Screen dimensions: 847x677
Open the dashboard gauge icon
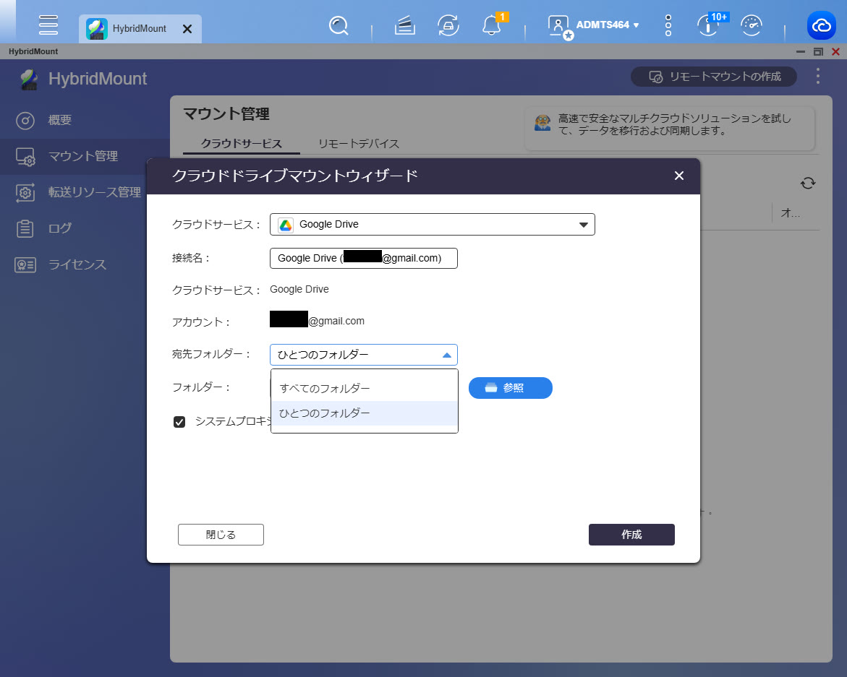click(752, 26)
